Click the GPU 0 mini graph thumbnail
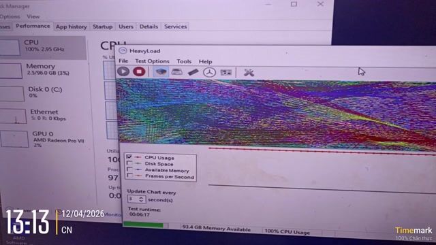 tap(14, 139)
